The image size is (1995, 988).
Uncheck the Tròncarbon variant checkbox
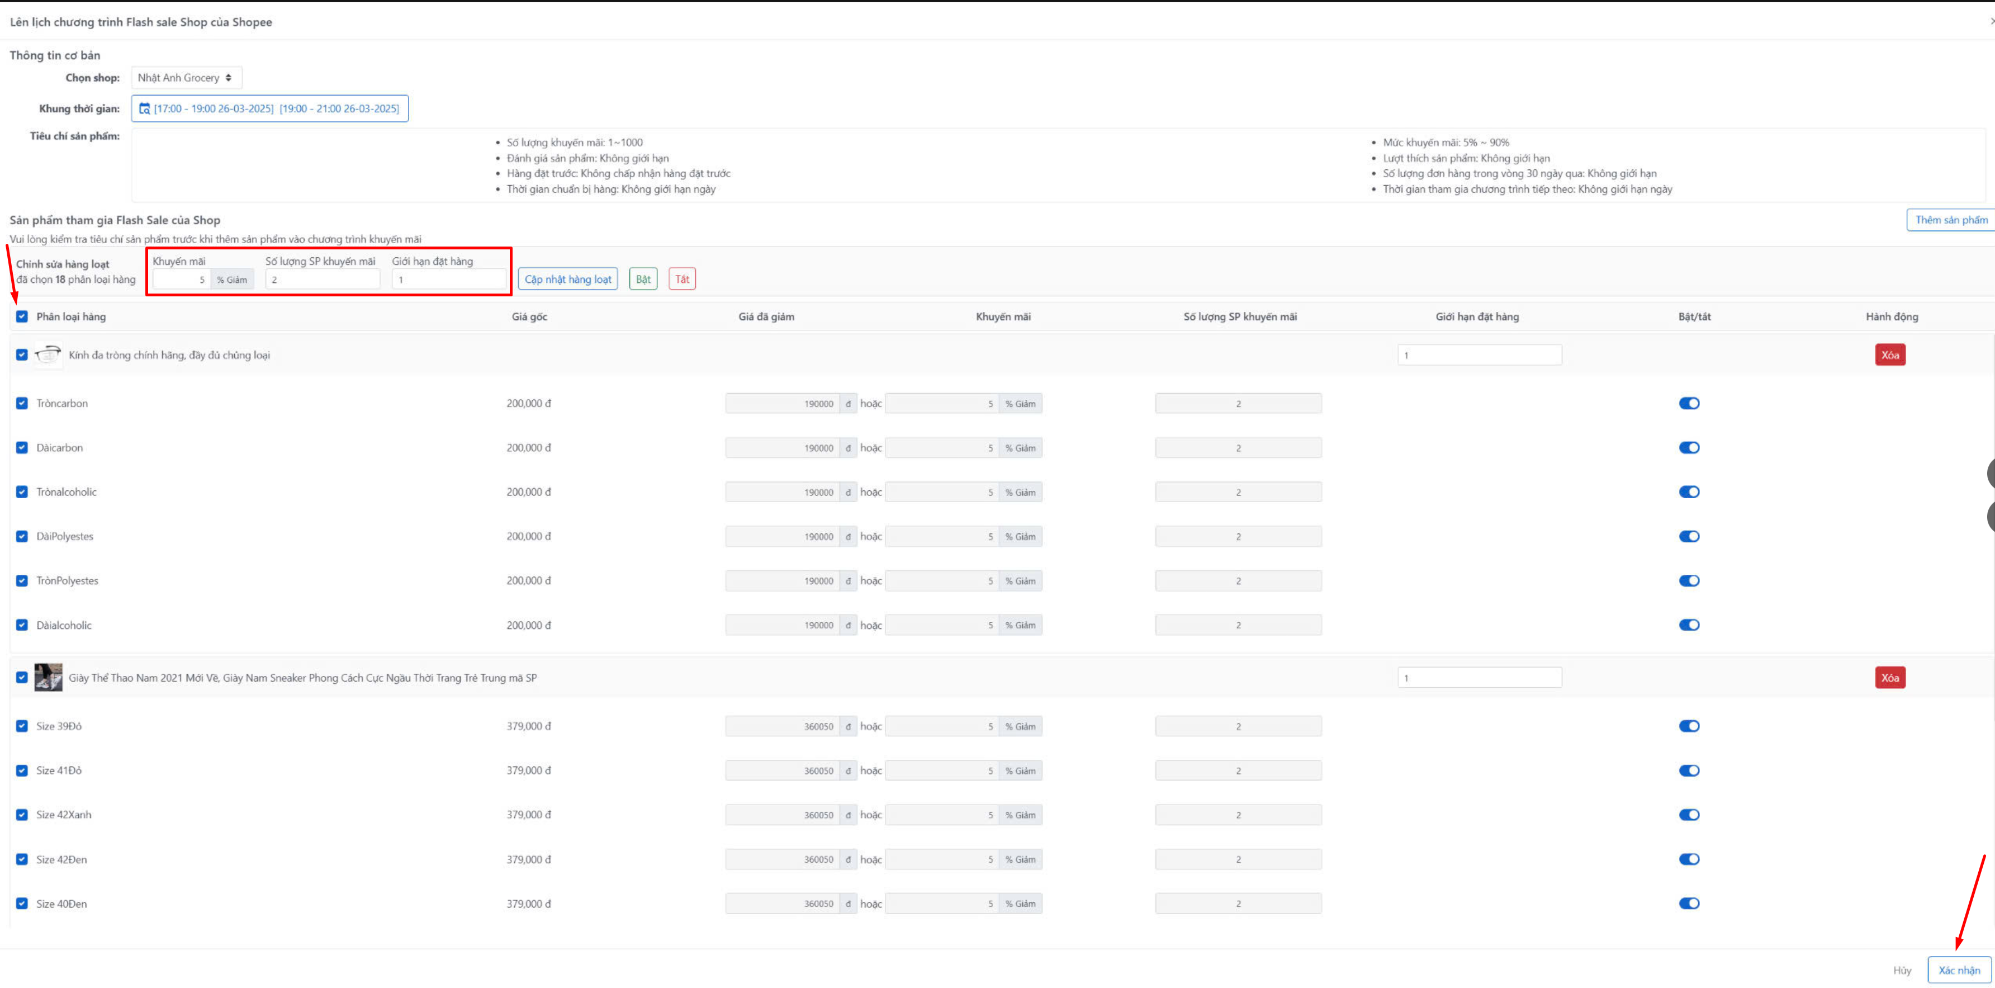22,403
